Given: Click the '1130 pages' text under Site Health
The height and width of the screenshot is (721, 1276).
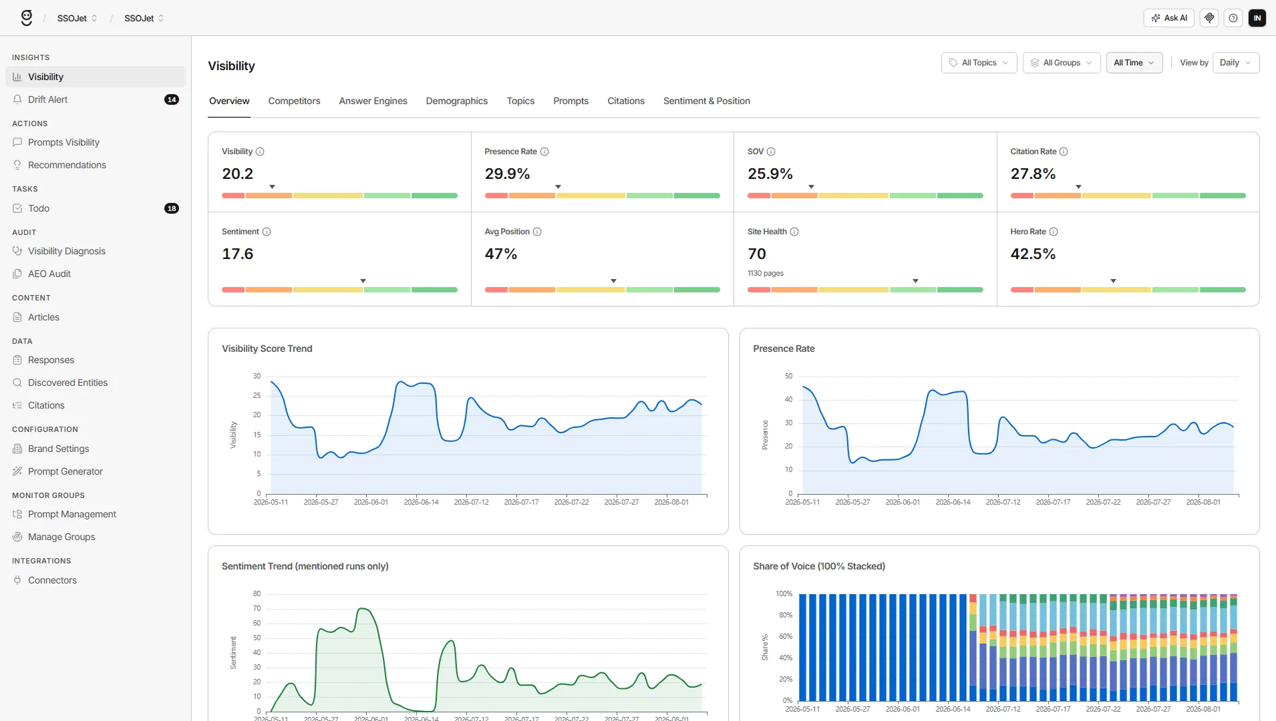Looking at the screenshot, I should tap(765, 273).
